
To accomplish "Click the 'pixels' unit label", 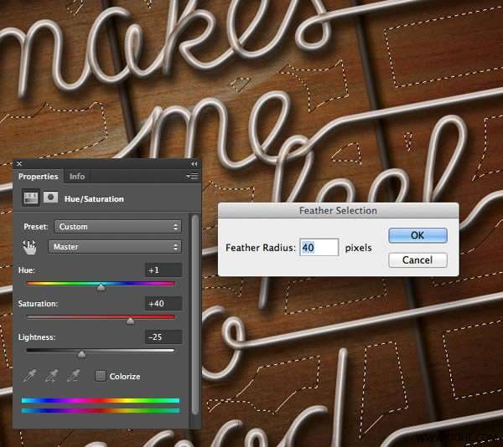I will (x=358, y=248).
